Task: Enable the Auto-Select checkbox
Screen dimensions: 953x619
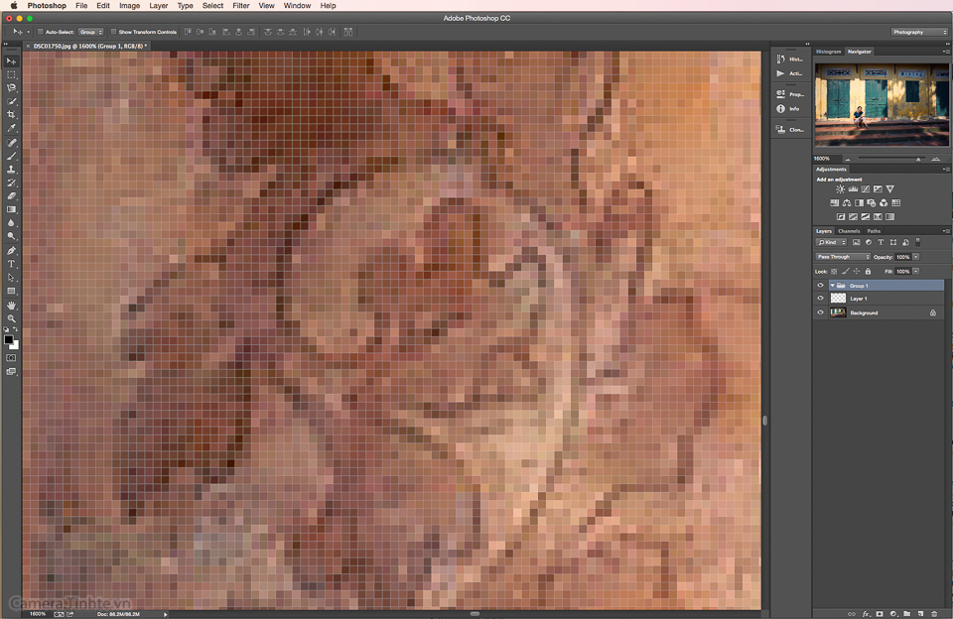Action: click(x=40, y=32)
